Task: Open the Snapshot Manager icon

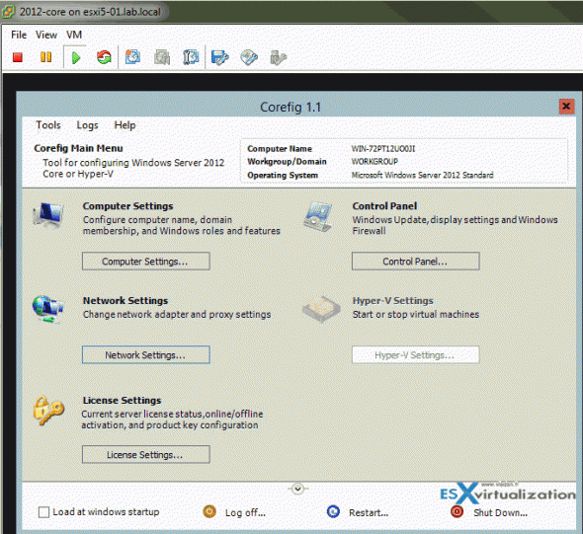Action: click(x=191, y=57)
